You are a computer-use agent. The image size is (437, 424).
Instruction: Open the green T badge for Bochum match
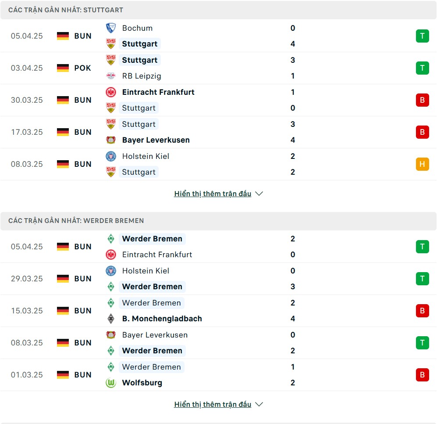pos(422,36)
